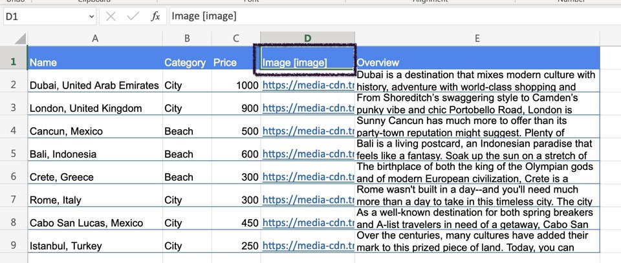
Task: Select price cell 250 for Istanbul
Action: point(236,242)
